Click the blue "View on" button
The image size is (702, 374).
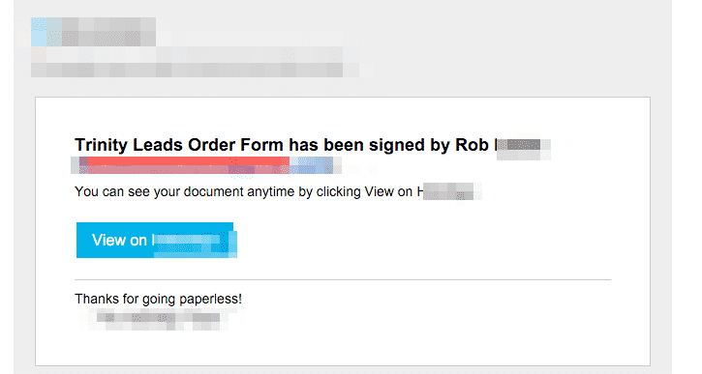[156, 240]
